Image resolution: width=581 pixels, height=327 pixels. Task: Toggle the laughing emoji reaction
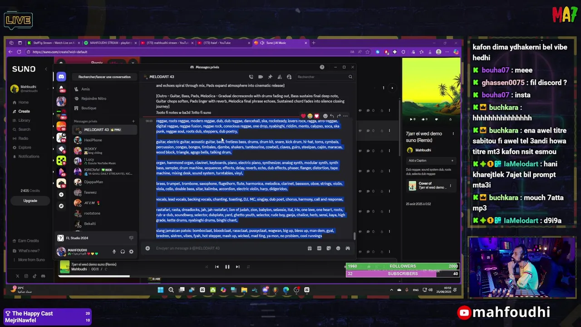tap(310, 116)
